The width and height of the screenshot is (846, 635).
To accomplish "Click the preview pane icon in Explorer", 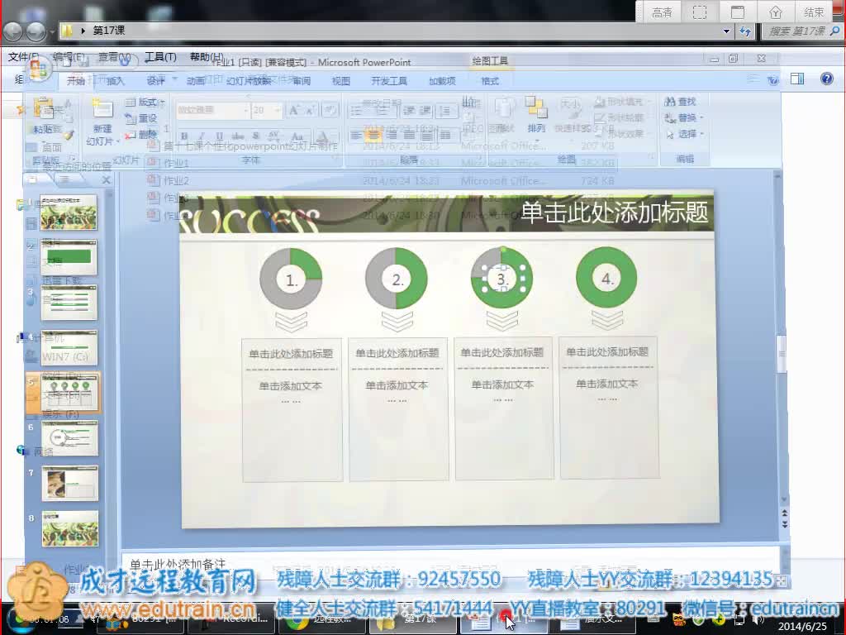I will [x=797, y=79].
